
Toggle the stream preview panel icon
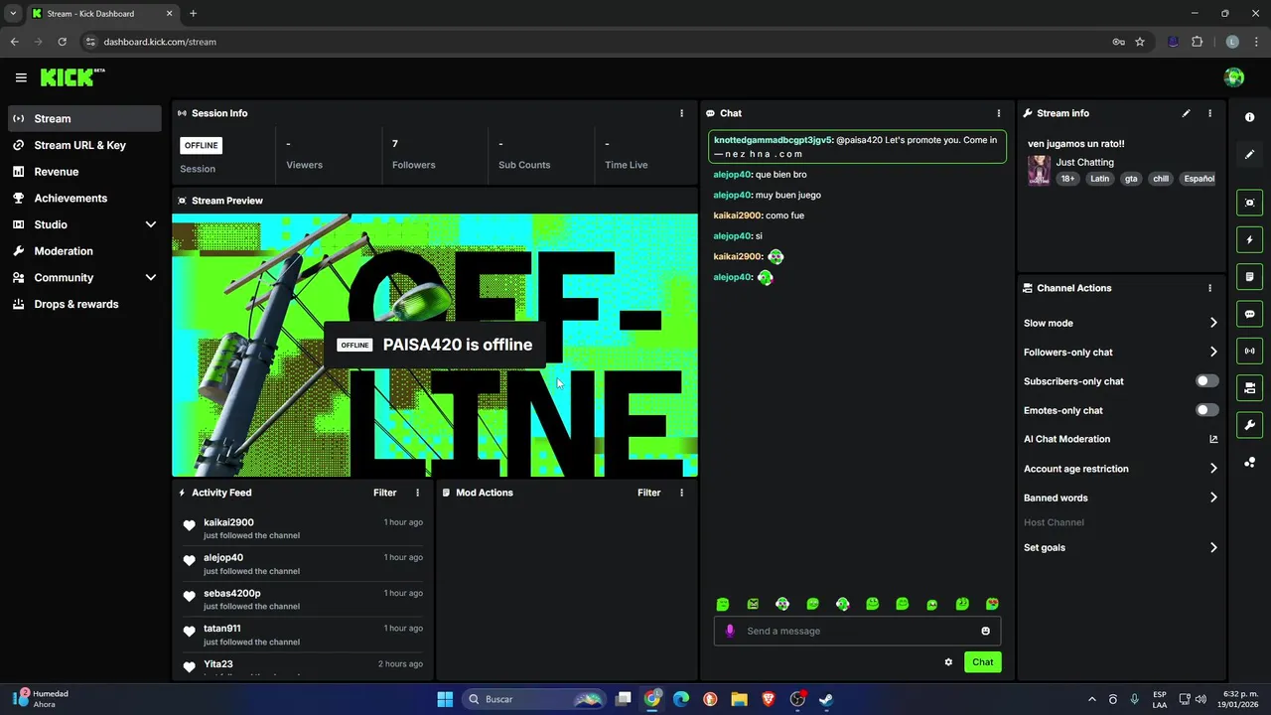click(1249, 203)
